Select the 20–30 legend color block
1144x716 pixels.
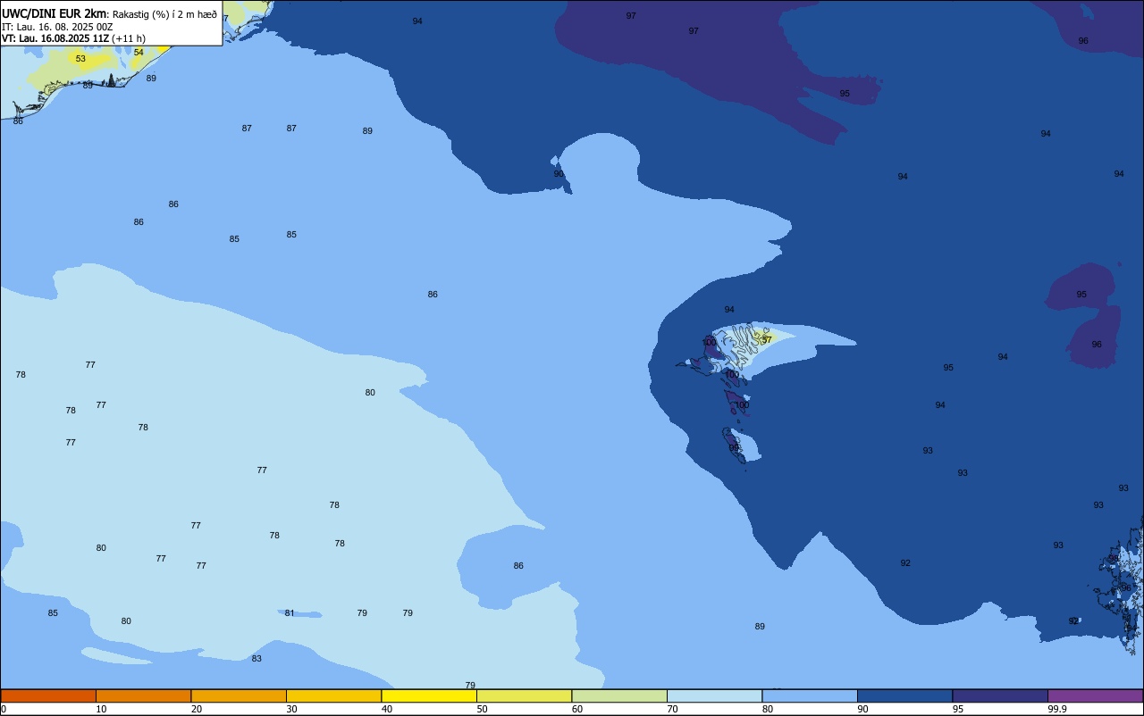point(239,695)
